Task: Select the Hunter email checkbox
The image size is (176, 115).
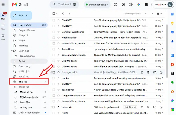Action: tap(54, 78)
